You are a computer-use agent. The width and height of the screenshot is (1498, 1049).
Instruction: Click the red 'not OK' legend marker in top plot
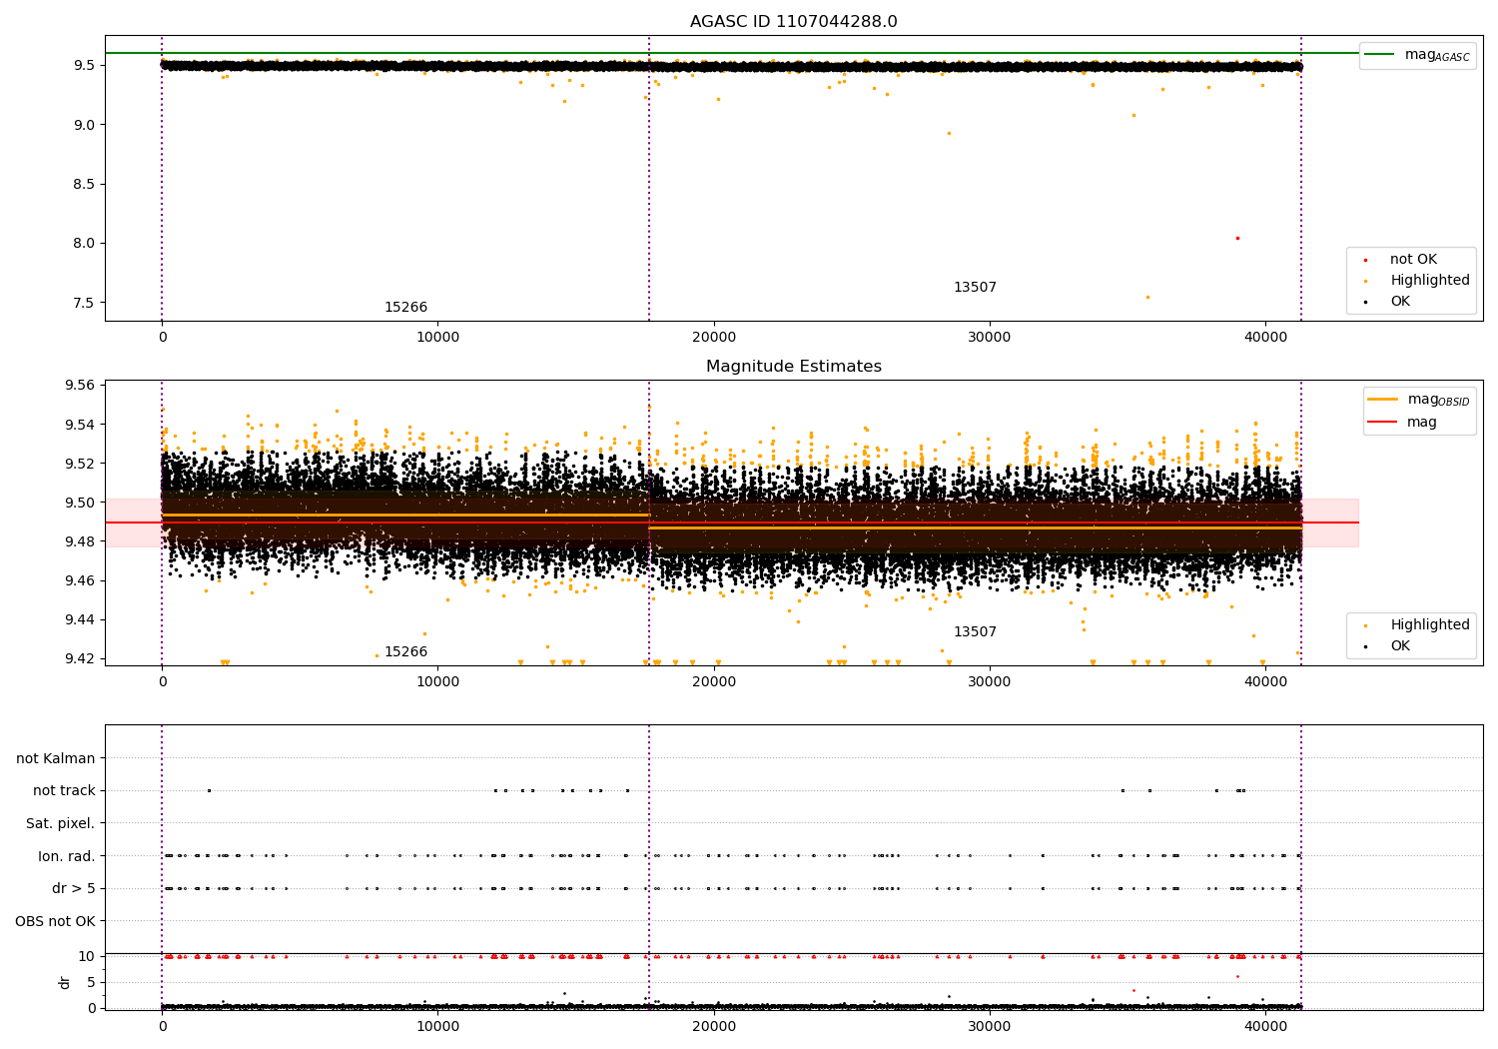pyautogui.click(x=1365, y=260)
